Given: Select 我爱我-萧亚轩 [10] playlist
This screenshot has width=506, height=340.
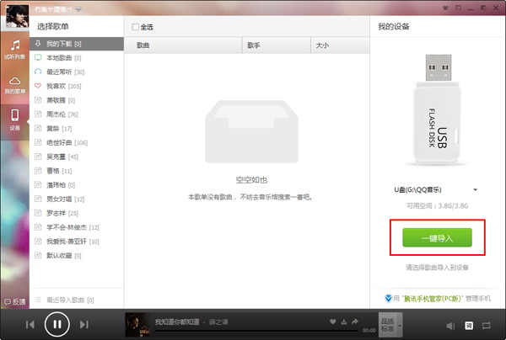Looking at the screenshot, I should [77, 242].
